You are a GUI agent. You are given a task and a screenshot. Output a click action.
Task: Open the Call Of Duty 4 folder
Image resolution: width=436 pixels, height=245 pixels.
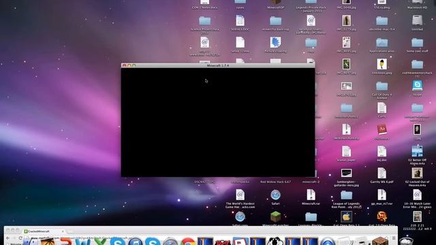(x=381, y=86)
